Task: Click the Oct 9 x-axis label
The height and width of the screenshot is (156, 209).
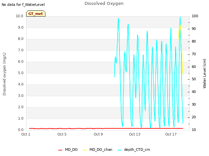Action: coord(98,134)
